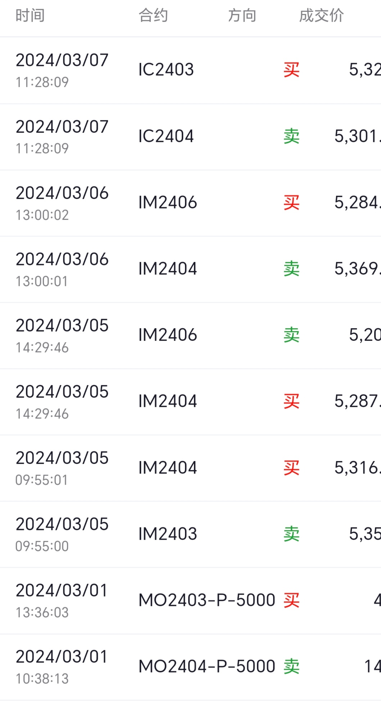Click the 成交价 column header
Image resolution: width=381 pixels, height=716 pixels.
(x=321, y=16)
